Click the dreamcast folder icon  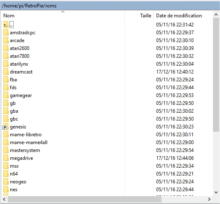6,72
